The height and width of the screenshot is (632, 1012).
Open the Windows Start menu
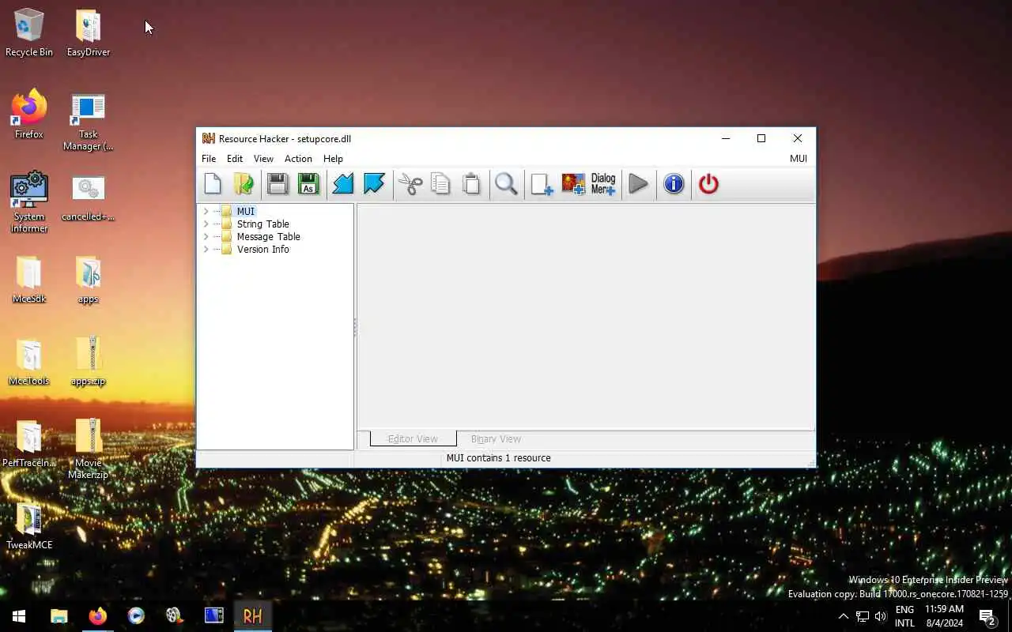click(x=19, y=616)
